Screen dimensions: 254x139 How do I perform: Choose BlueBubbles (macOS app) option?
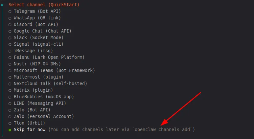(x=44, y=97)
